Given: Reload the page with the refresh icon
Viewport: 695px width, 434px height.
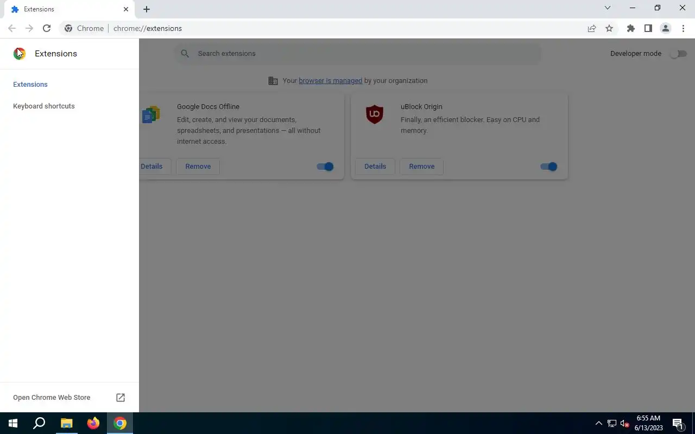Looking at the screenshot, I should coord(47,28).
